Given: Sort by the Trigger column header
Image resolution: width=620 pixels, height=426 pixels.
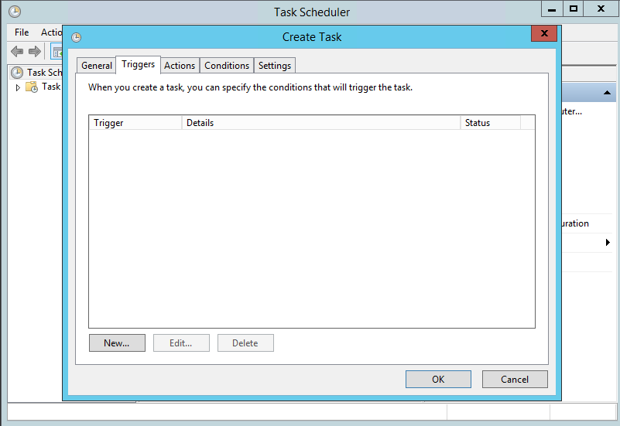Looking at the screenshot, I should coord(135,123).
